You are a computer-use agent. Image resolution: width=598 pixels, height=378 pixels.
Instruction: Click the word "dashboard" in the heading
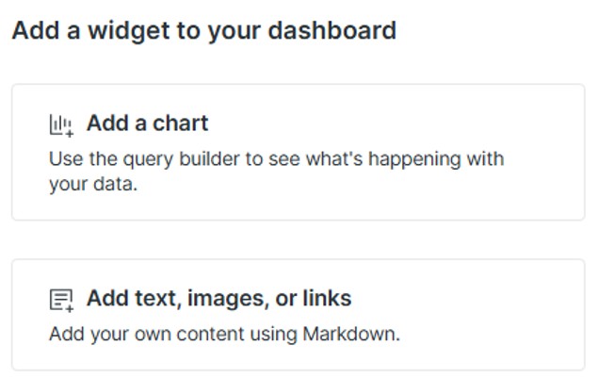[x=341, y=31]
